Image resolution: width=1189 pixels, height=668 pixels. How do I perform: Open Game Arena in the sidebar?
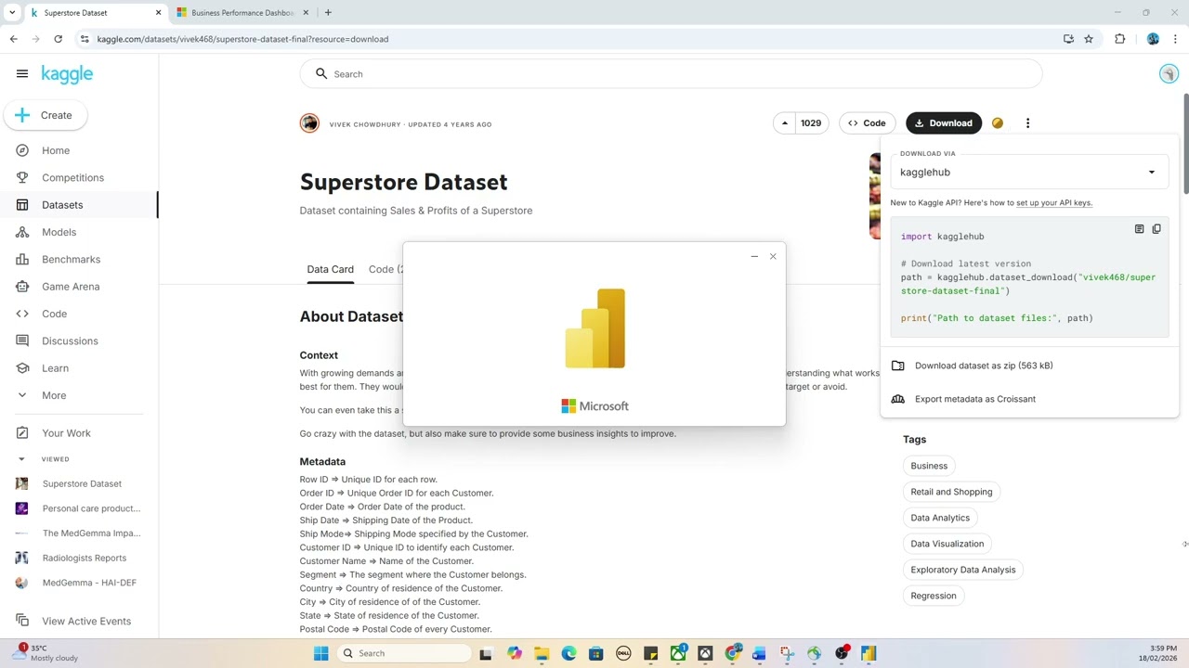point(71,287)
